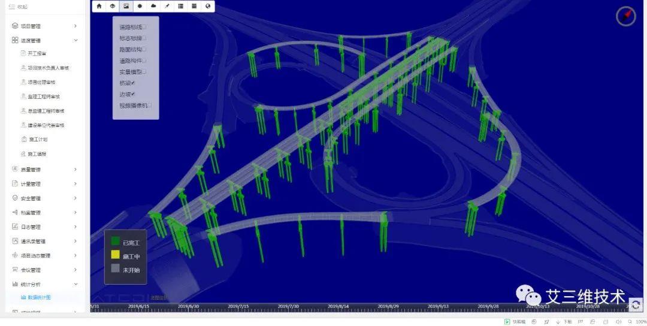Image resolution: width=647 pixels, height=326 pixels.
Task: Click the gray 未开始 legend swatch
Action: [x=116, y=268]
